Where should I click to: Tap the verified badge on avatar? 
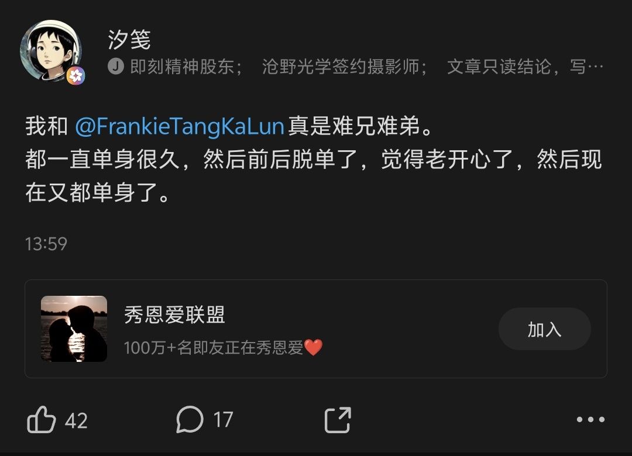(75, 76)
